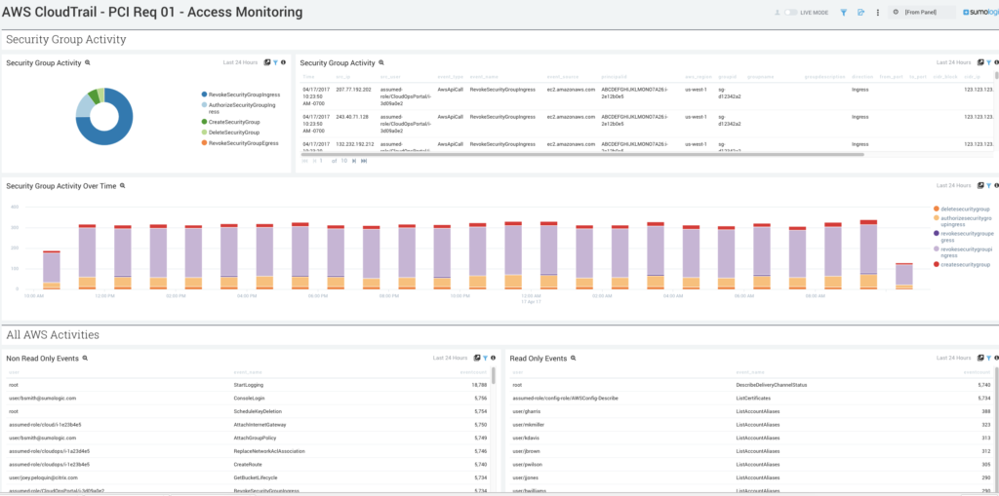Toggle authorizesecuritygroupingress series in time chart legend

click(x=962, y=221)
